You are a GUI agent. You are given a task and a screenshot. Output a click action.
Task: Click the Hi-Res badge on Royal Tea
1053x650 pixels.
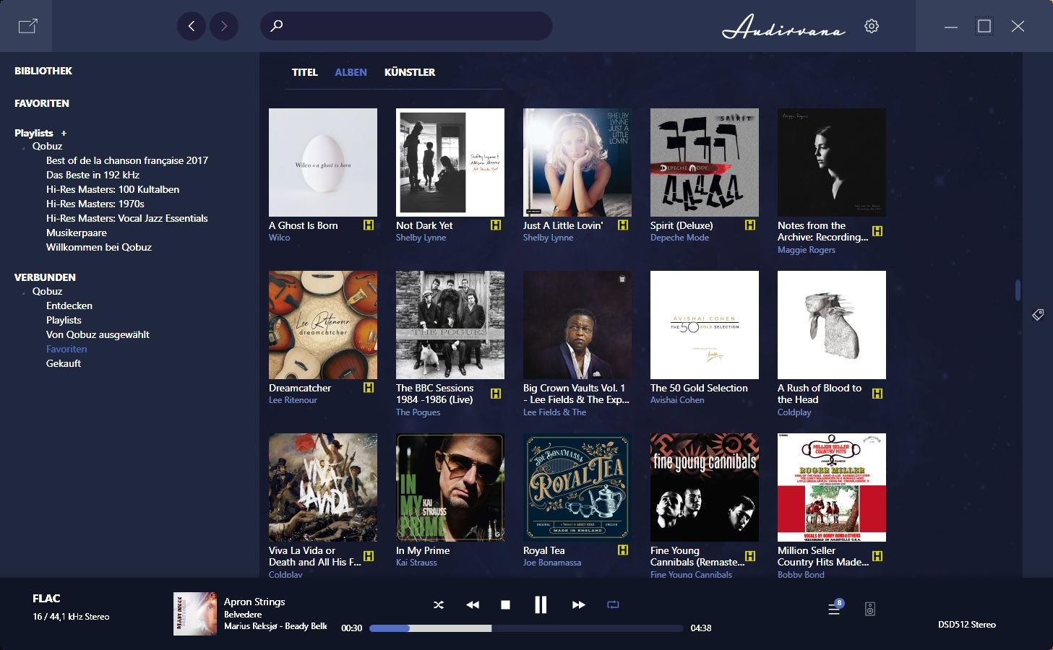pyautogui.click(x=623, y=550)
